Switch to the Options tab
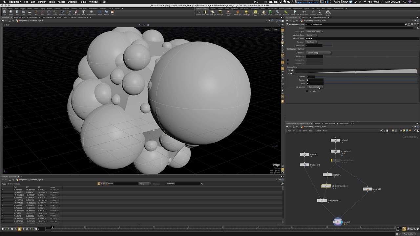The image size is (420, 236). (x=301, y=49)
